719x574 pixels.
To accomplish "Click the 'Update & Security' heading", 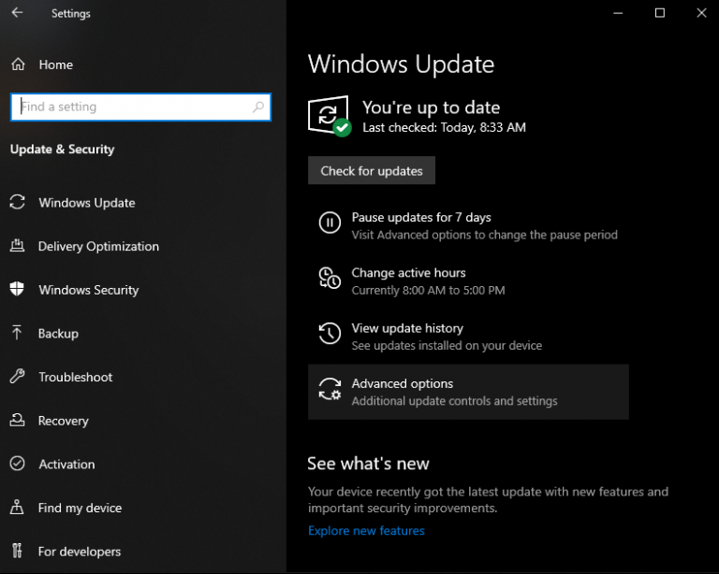I will [x=63, y=150].
